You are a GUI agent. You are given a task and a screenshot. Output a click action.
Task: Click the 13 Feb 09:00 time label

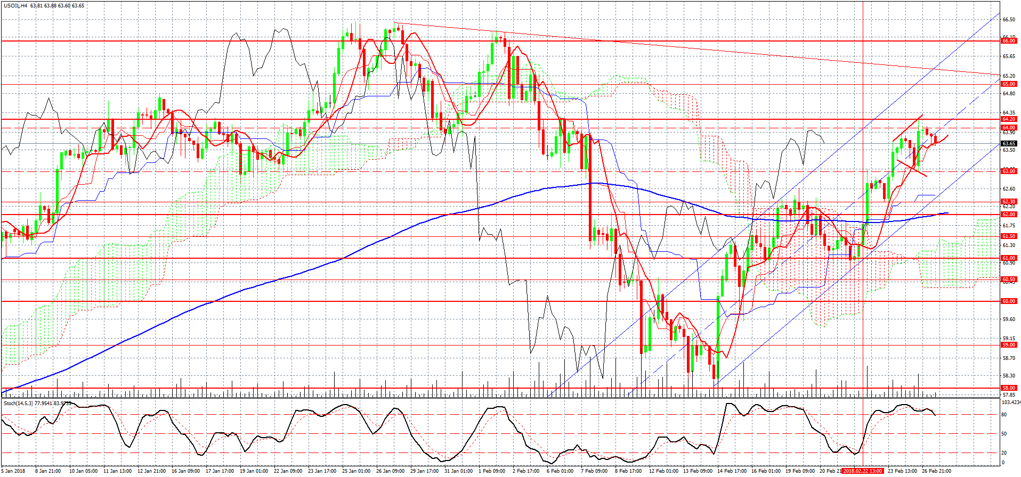pos(698,471)
